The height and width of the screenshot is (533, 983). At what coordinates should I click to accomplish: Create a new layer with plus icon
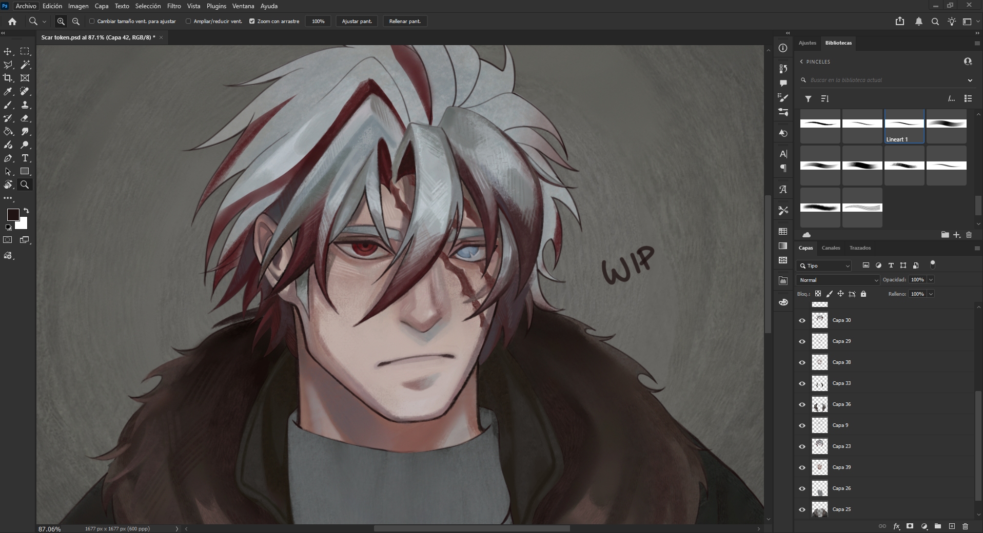tap(952, 526)
